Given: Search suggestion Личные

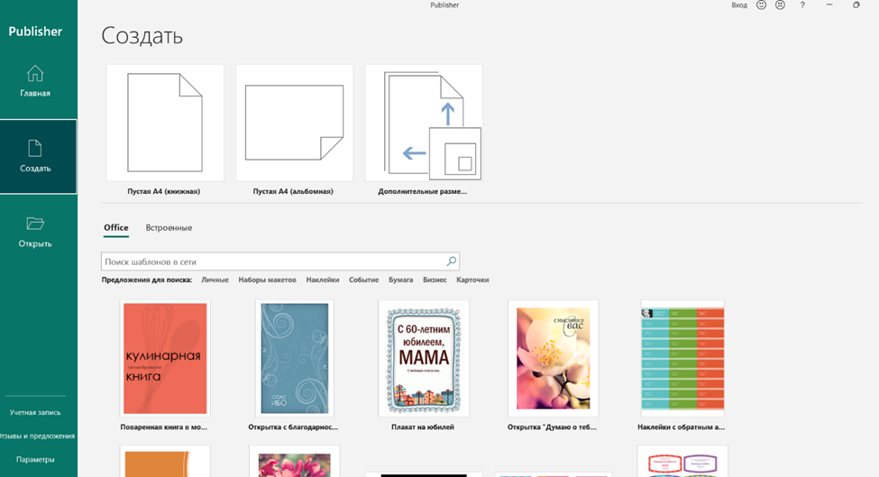Looking at the screenshot, I should coord(215,280).
